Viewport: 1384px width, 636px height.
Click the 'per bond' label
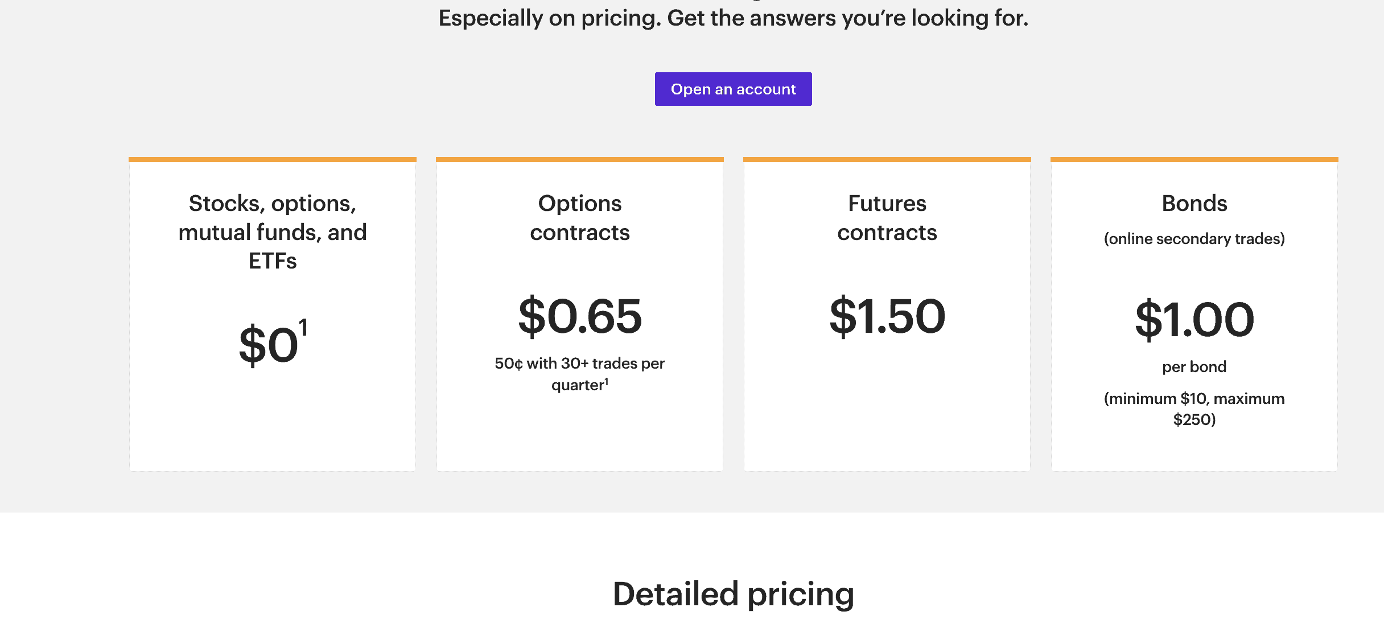point(1194,367)
